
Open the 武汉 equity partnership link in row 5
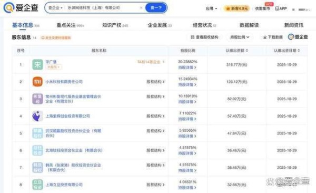73,133
